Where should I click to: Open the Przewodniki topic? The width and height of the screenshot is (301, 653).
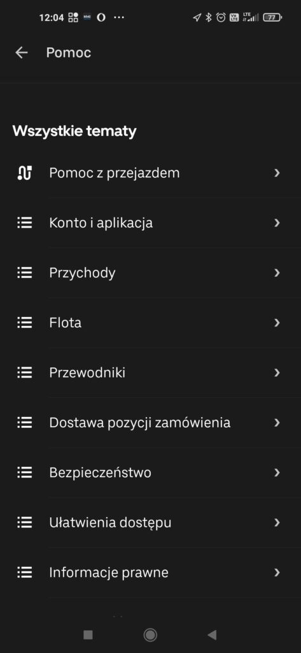click(x=150, y=372)
